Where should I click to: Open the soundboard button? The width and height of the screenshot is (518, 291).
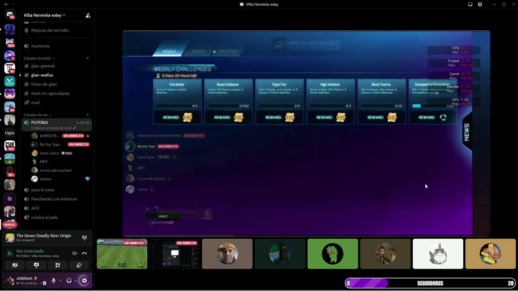79,265
